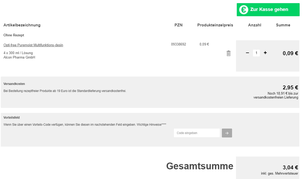Click the 2,95 € shipping cost
The height and width of the screenshot is (179, 302).
[290, 88]
